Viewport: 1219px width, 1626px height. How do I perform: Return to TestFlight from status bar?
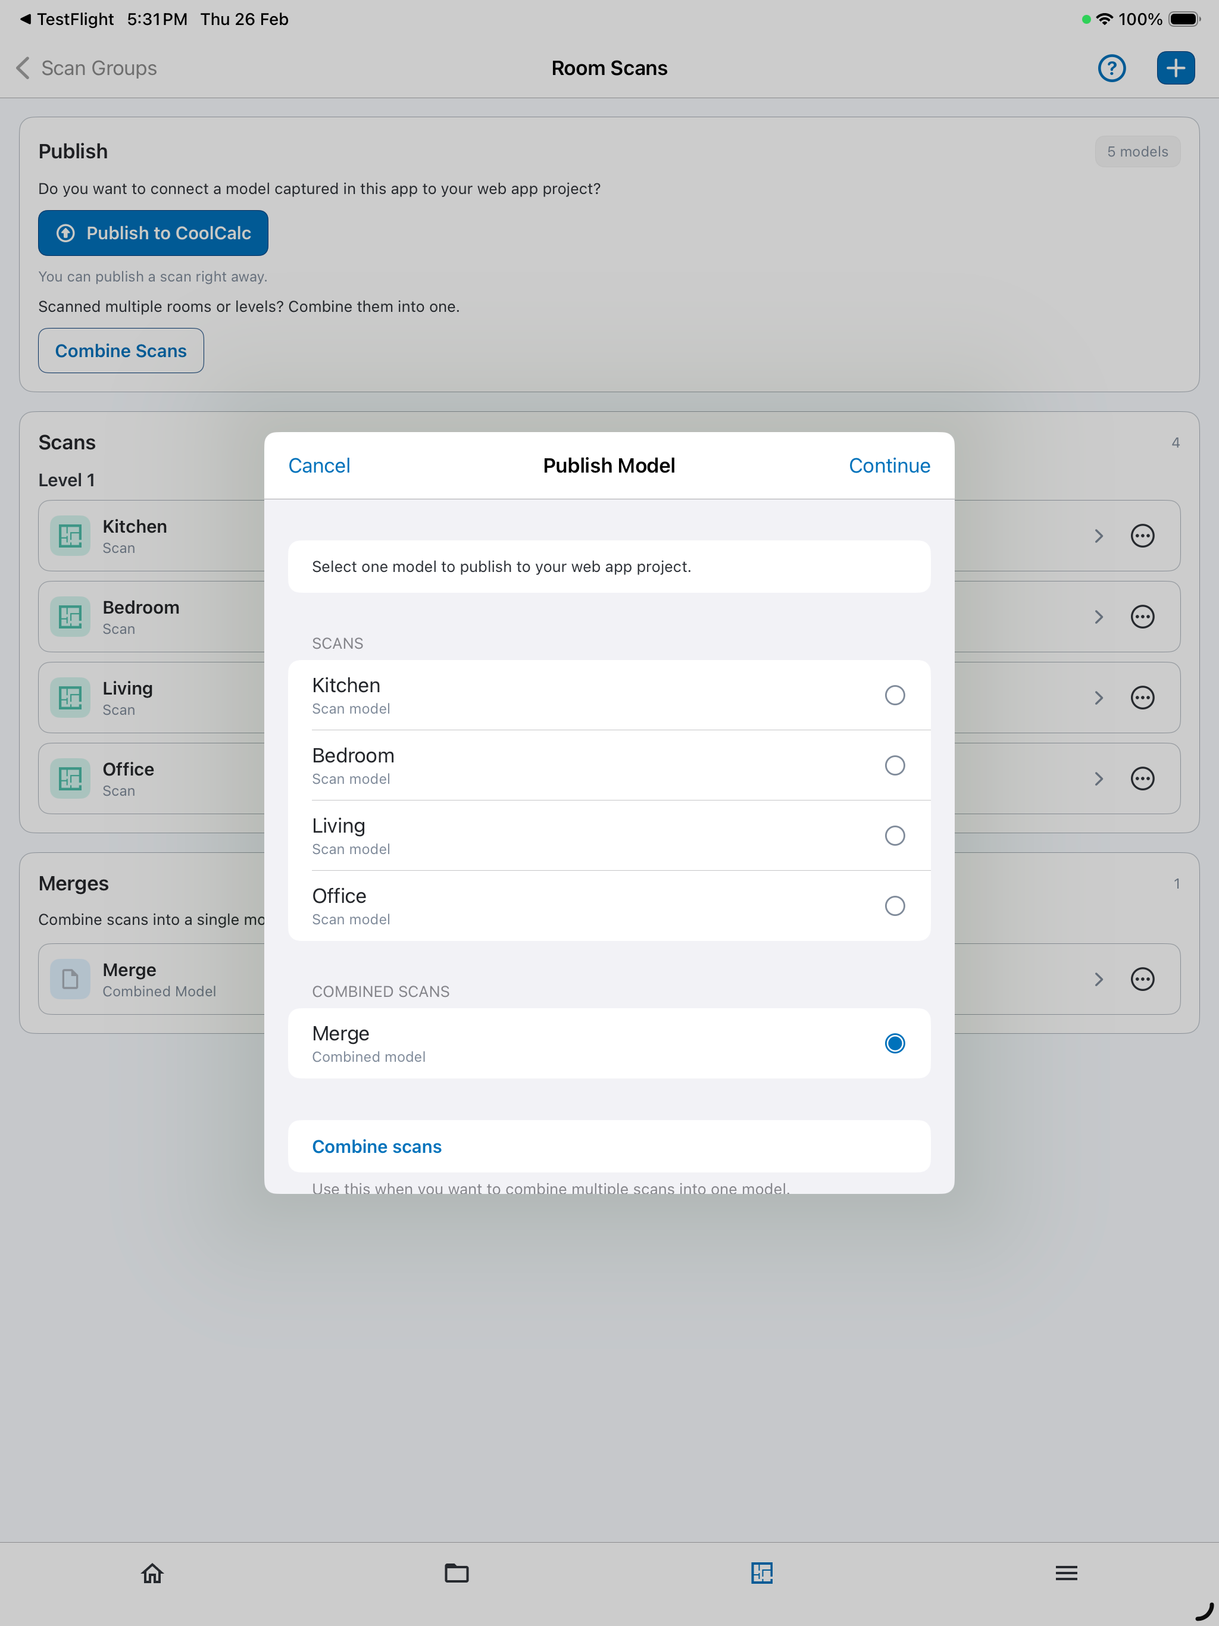(x=67, y=19)
